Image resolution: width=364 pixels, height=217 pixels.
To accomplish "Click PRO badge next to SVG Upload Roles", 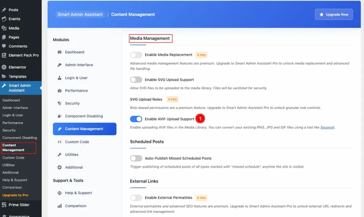I will pos(172,99).
